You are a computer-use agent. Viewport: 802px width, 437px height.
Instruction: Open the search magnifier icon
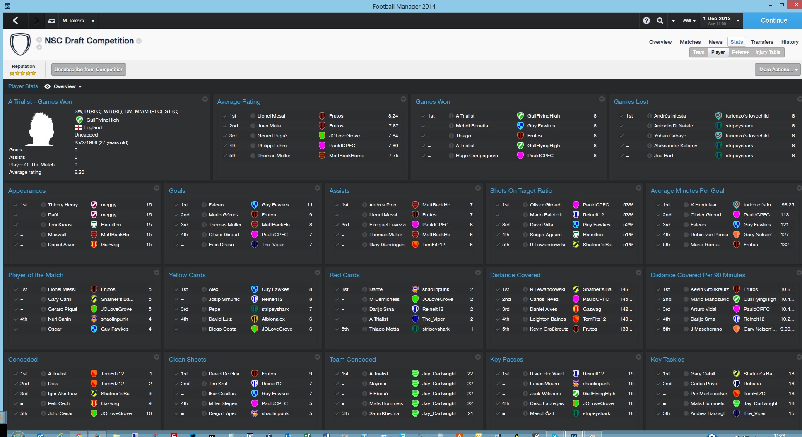tap(660, 20)
